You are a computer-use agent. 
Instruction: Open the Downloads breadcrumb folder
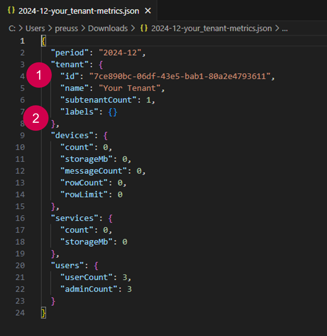click(108, 28)
